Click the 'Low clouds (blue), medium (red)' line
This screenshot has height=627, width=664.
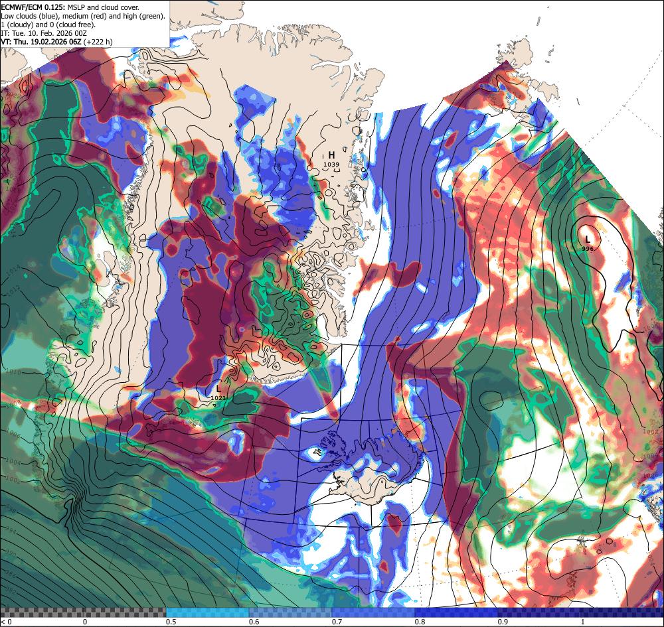(x=83, y=16)
